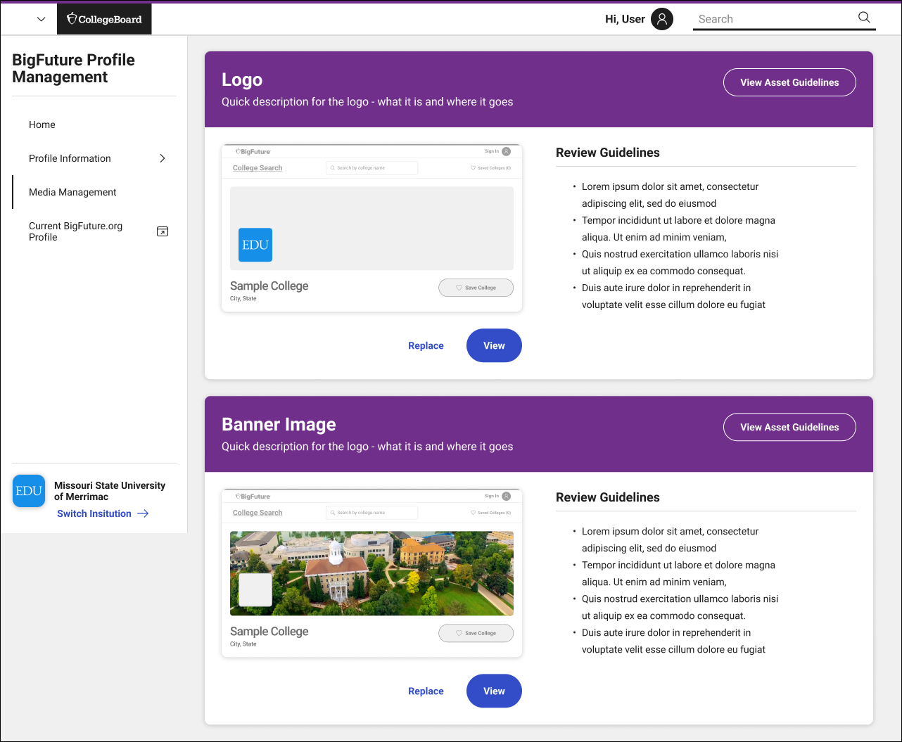902x742 pixels.
Task: Click Missouri State University of Merrimac text
Action: (110, 491)
